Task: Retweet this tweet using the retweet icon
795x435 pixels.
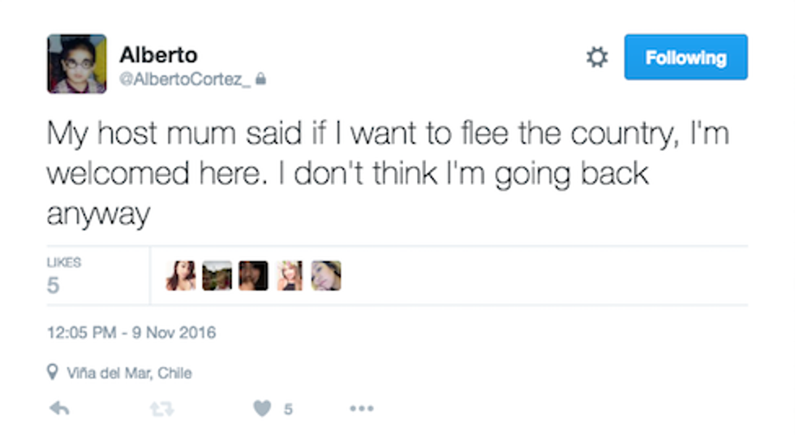Action: (x=161, y=409)
